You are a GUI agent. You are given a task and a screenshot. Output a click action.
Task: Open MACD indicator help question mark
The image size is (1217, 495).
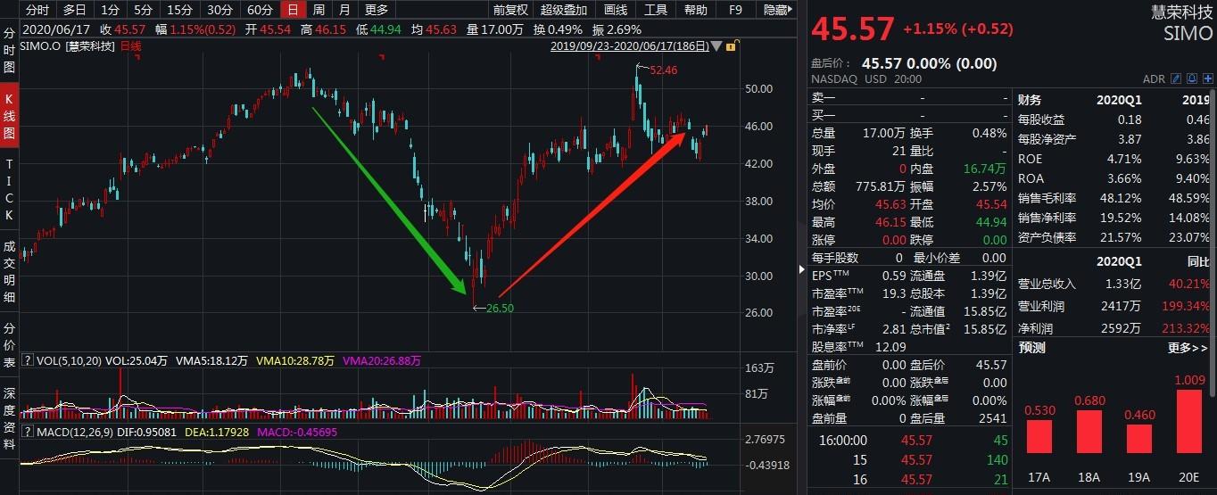[x=27, y=433]
